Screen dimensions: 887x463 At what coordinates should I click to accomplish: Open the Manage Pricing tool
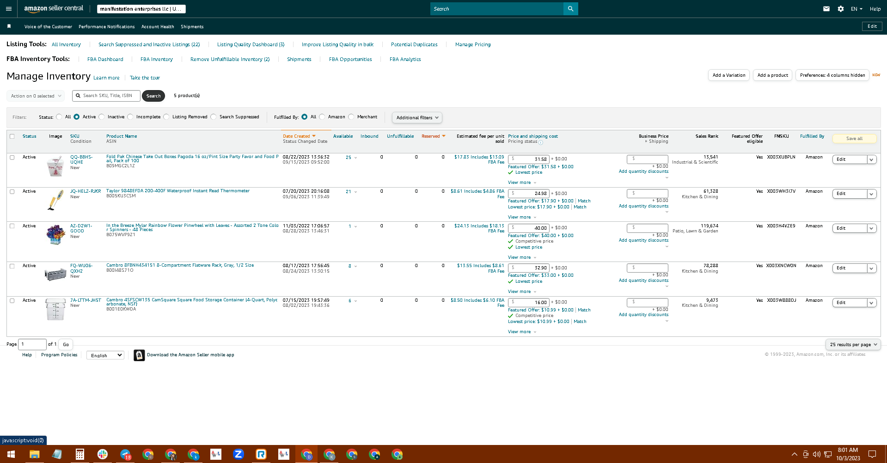473,45
